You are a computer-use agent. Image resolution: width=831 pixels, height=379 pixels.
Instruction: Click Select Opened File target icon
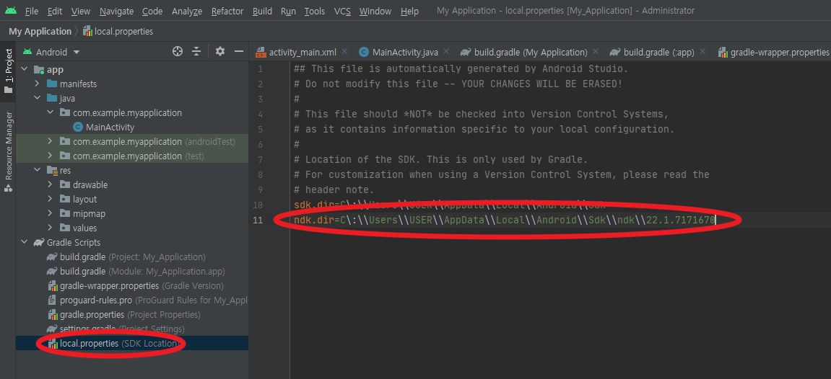pyautogui.click(x=178, y=51)
